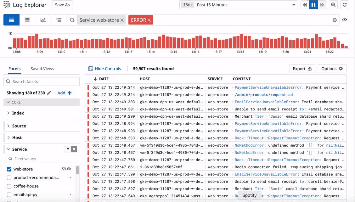
Task: Uncheck the web-store service facet
Action: point(8,169)
